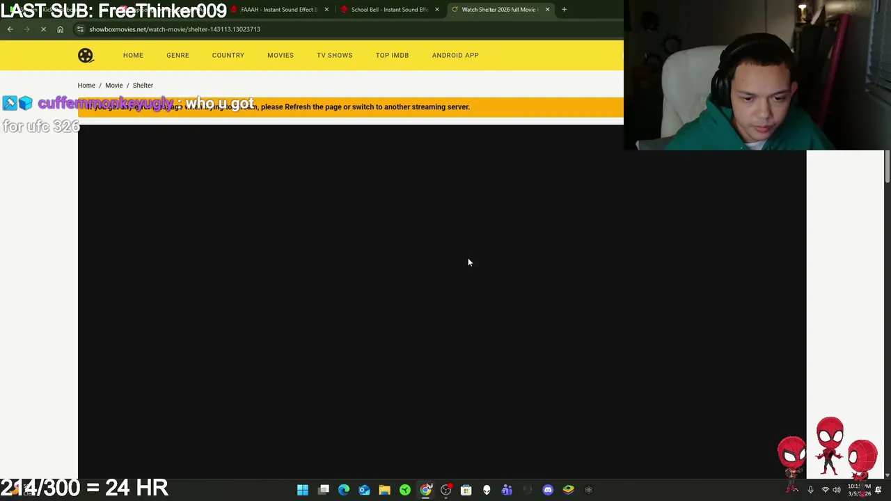This screenshot has height=501, width=891.
Task: Open a new browser tab with plus
Action: 565,10
